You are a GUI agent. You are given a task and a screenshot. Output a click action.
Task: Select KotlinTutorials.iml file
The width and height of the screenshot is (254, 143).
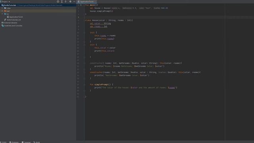coord(13,20)
